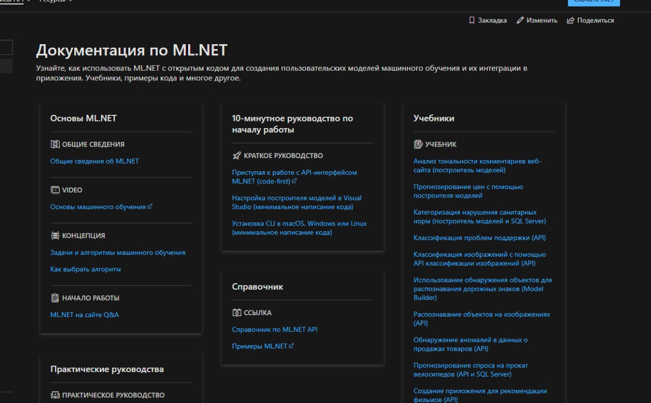The image size is (651, 403).
Task: Click the Практические руководства card heading
Action: tap(107, 369)
